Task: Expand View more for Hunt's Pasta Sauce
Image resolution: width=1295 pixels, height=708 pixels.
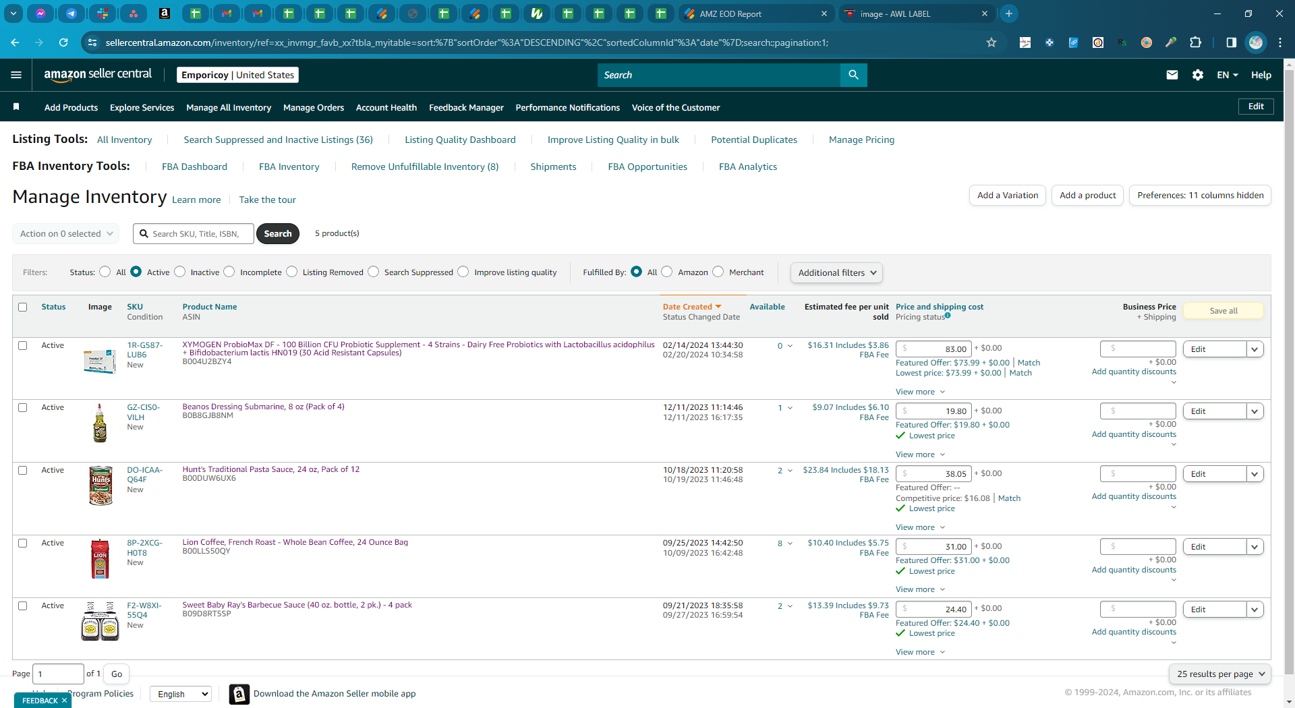Action: pyautogui.click(x=920, y=527)
